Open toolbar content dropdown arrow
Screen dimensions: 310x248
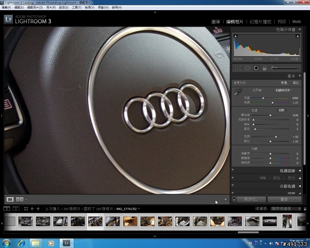(x=225, y=200)
